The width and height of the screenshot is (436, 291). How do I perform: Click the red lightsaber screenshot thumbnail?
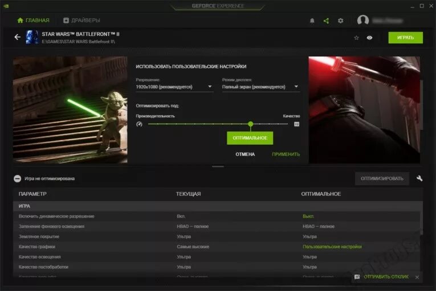pos(364,110)
